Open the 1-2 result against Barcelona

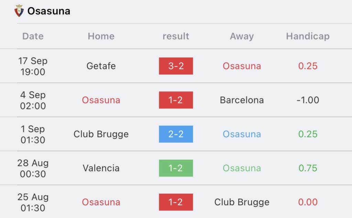point(176,100)
